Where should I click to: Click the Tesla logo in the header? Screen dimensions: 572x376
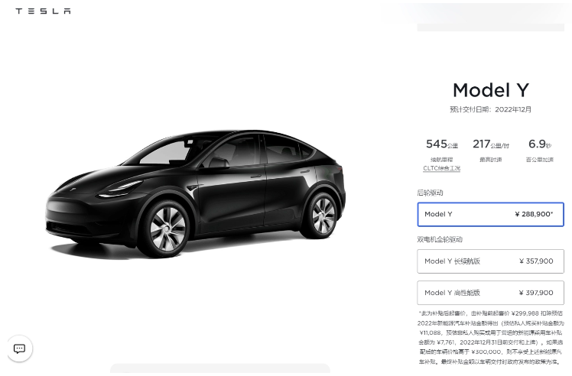tap(43, 11)
